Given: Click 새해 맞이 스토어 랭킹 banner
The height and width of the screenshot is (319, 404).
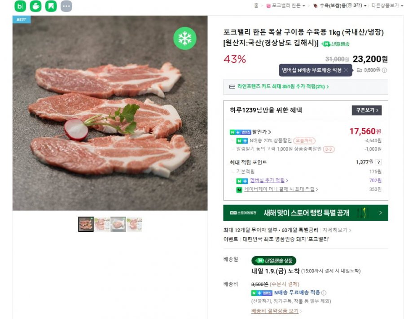Looking at the screenshot, I should pos(305,213).
